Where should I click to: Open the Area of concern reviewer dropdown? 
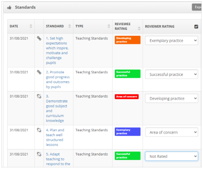click(171, 132)
